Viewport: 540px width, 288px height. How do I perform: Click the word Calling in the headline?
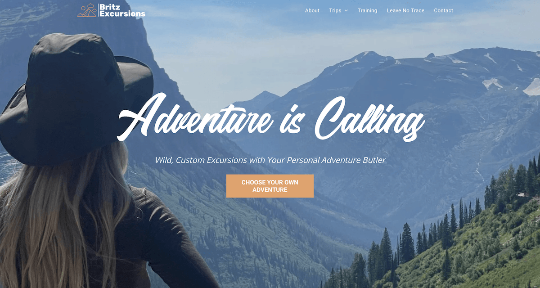pyautogui.click(x=370, y=119)
